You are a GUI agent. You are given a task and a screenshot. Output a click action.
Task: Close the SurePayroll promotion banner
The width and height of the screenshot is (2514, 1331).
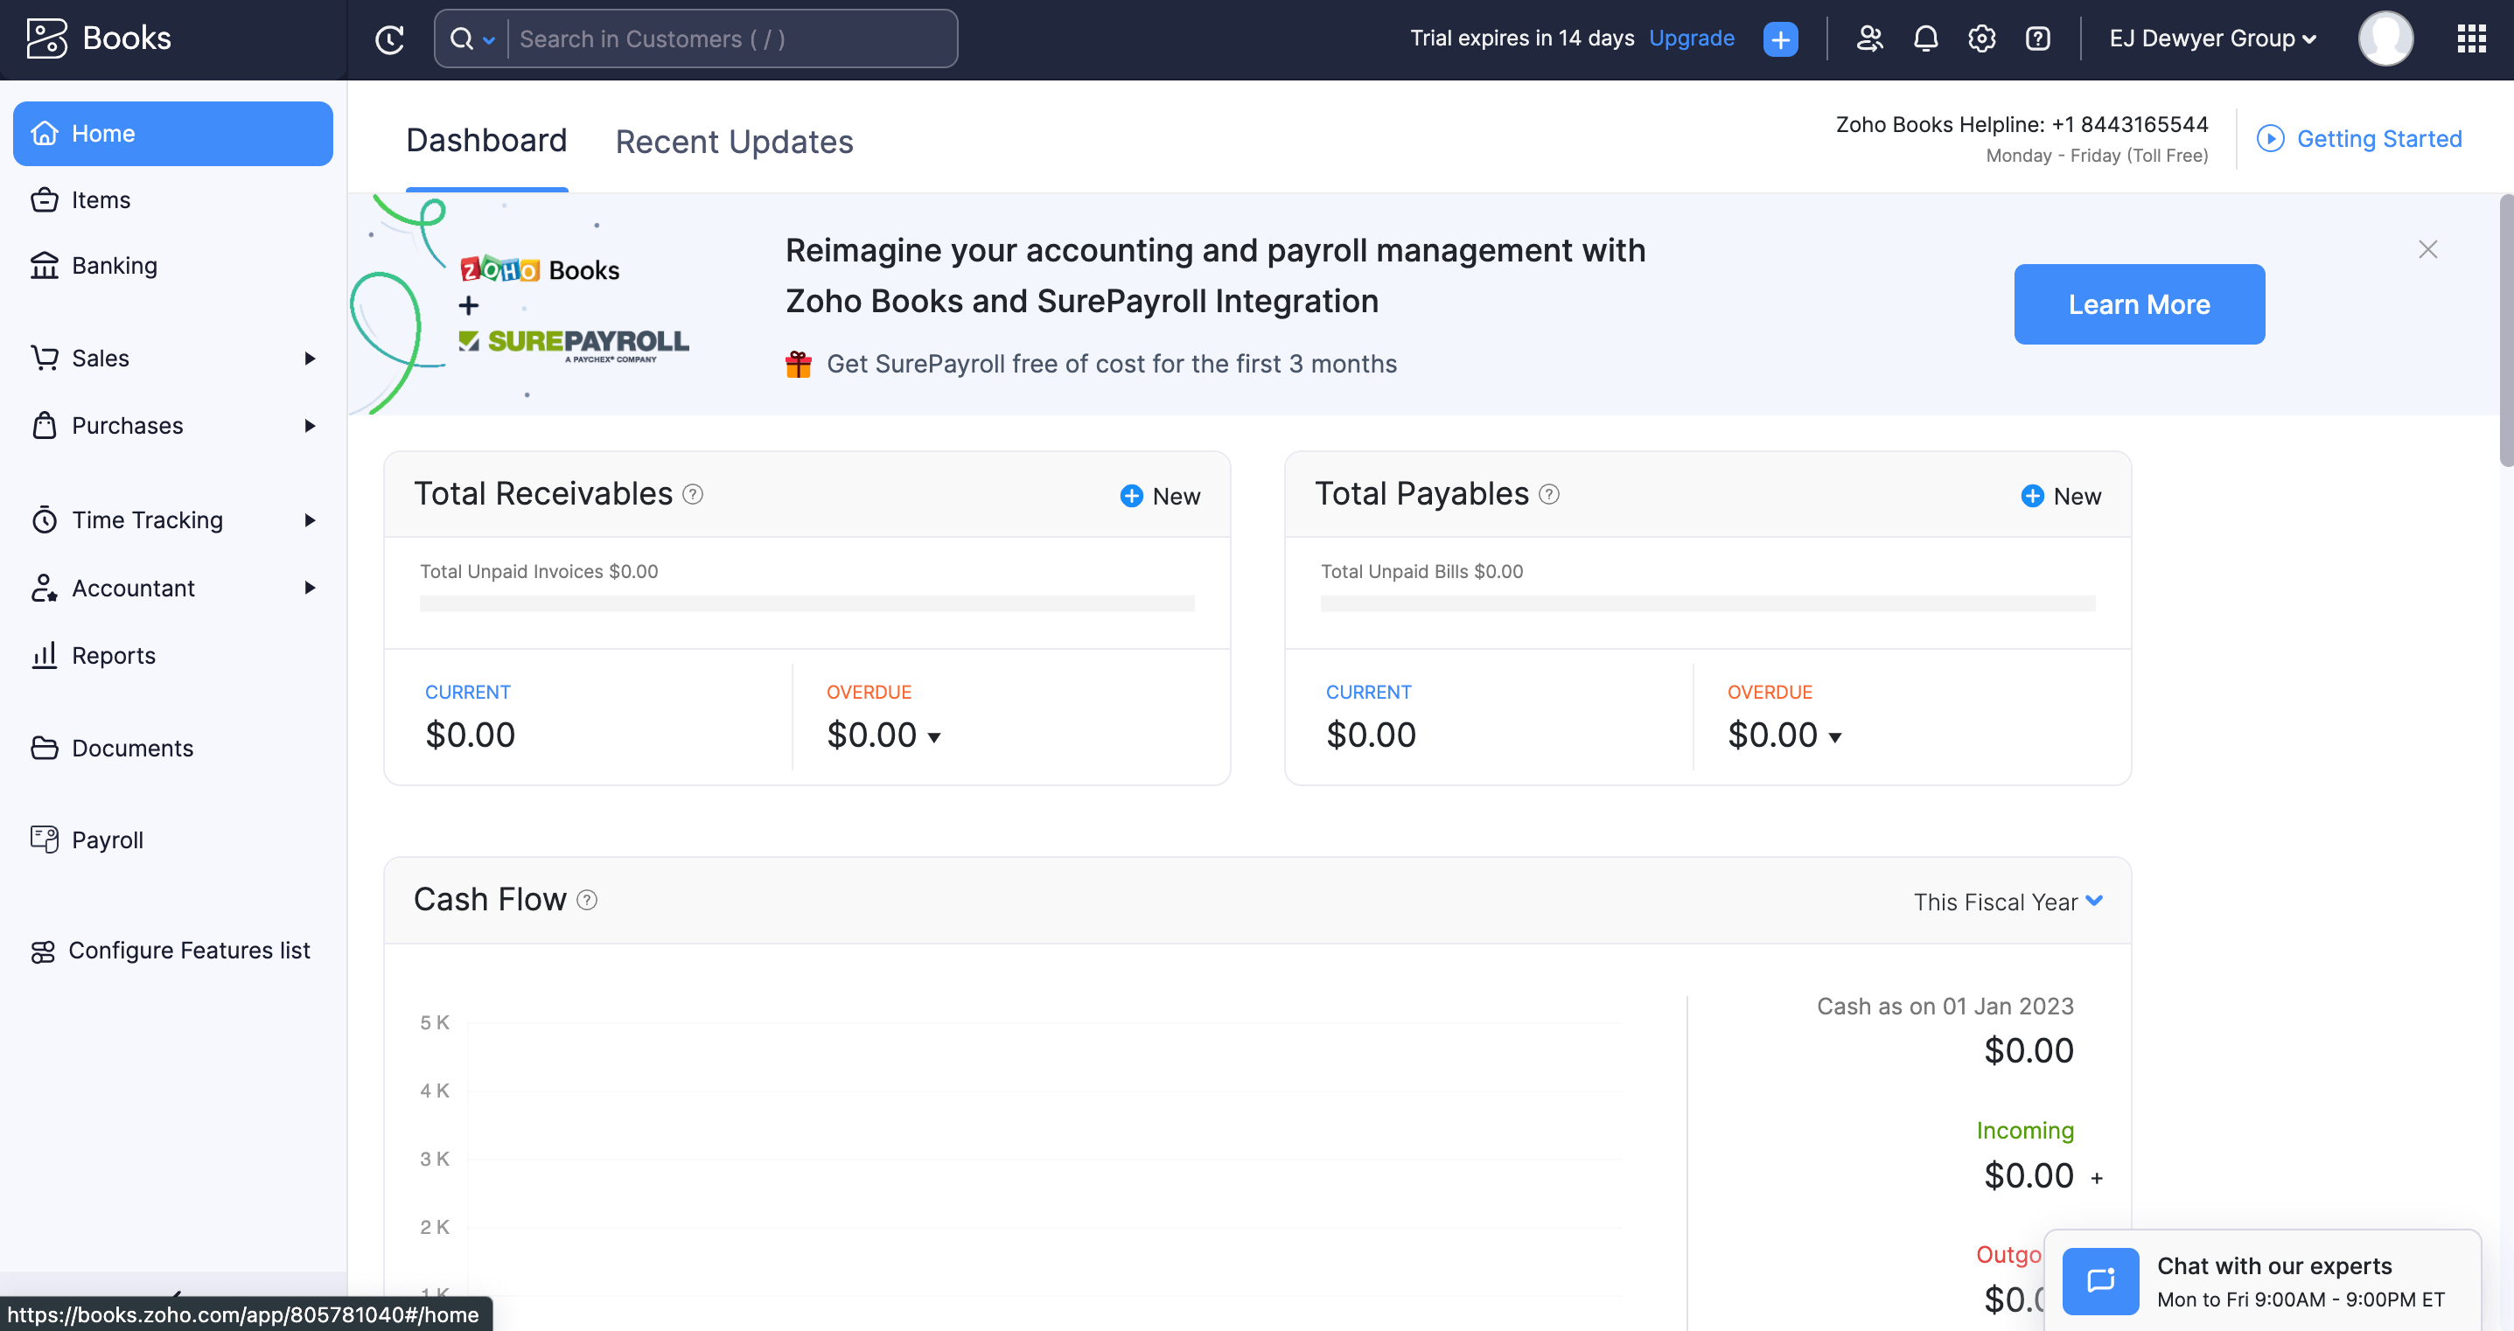pos(2427,250)
